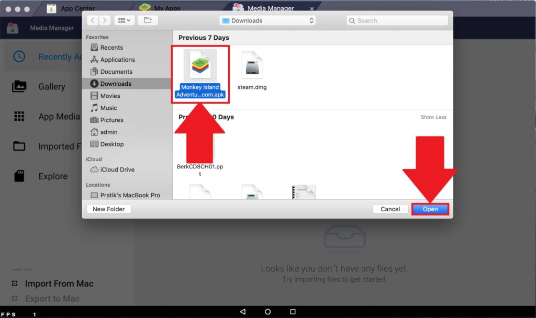Viewport: 536px width, 318px height.
Task: Click the Explore SD card icon
Action: click(x=19, y=176)
